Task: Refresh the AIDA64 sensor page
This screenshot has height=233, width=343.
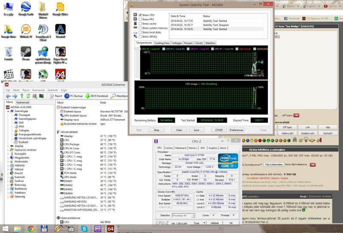Action: click(28, 96)
